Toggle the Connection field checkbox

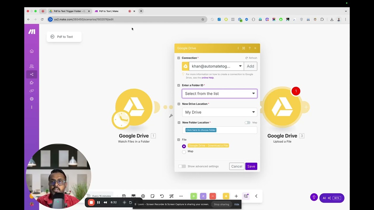tap(179, 58)
